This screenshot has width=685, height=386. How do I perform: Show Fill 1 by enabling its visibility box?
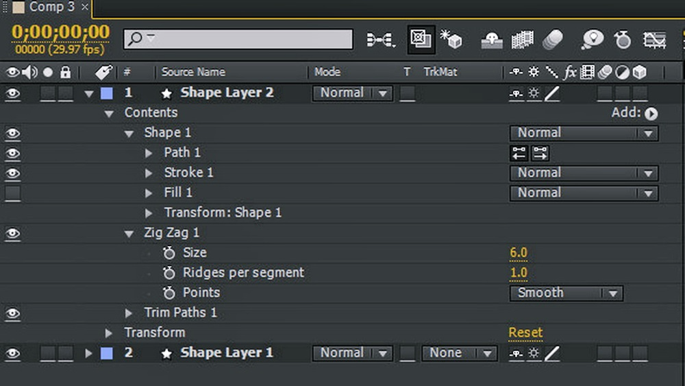(13, 193)
